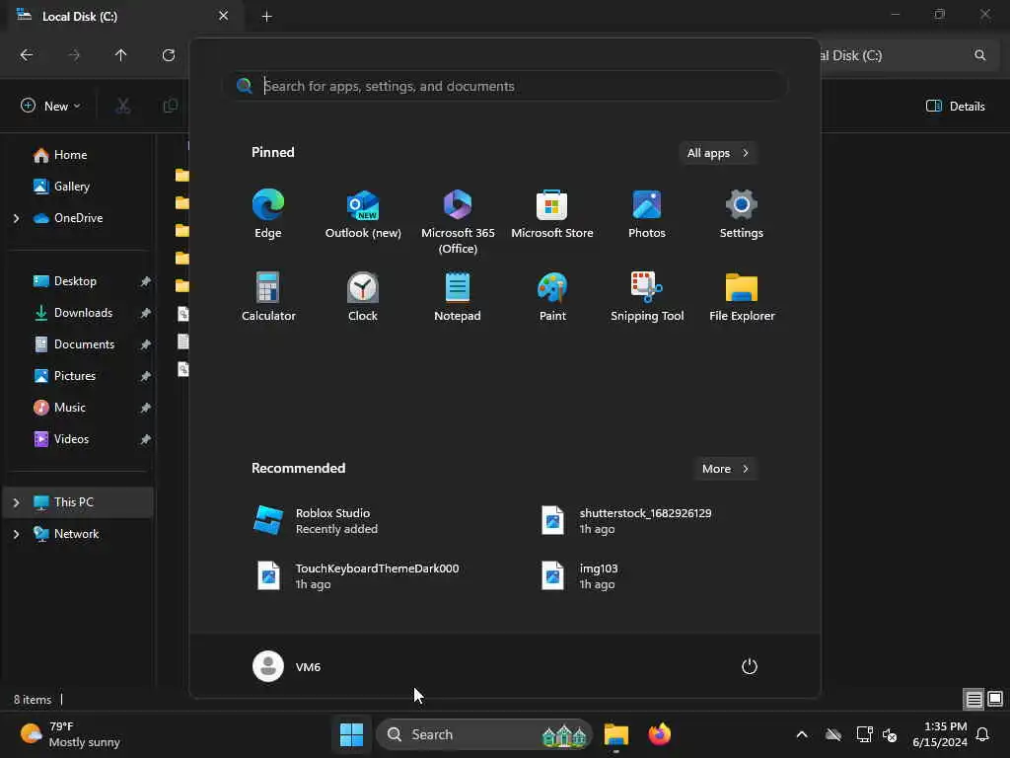This screenshot has width=1010, height=758.
Task: Launch Snipping Tool pinned app
Action: coord(647,296)
